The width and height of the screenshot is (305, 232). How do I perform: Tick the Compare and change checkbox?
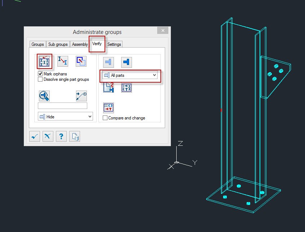pyautogui.click(x=105, y=118)
